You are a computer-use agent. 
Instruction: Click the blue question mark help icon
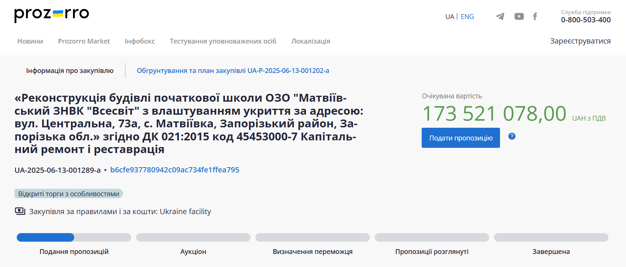(x=512, y=136)
